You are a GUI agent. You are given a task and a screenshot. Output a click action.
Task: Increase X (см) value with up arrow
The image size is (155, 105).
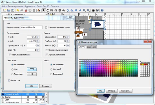[x=38, y=36]
